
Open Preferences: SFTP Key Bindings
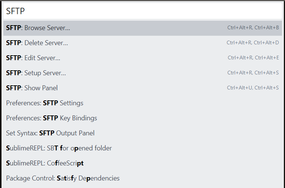point(52,118)
